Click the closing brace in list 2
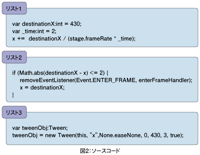Screen dimensions: 200x155 13,95
